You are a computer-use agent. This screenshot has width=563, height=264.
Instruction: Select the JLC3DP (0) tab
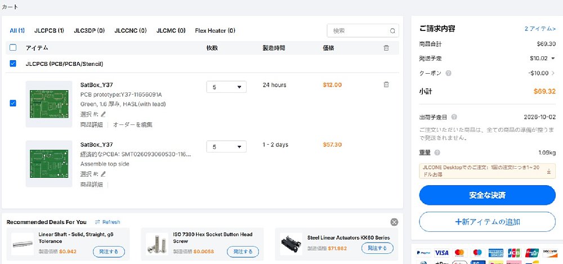tap(89, 30)
